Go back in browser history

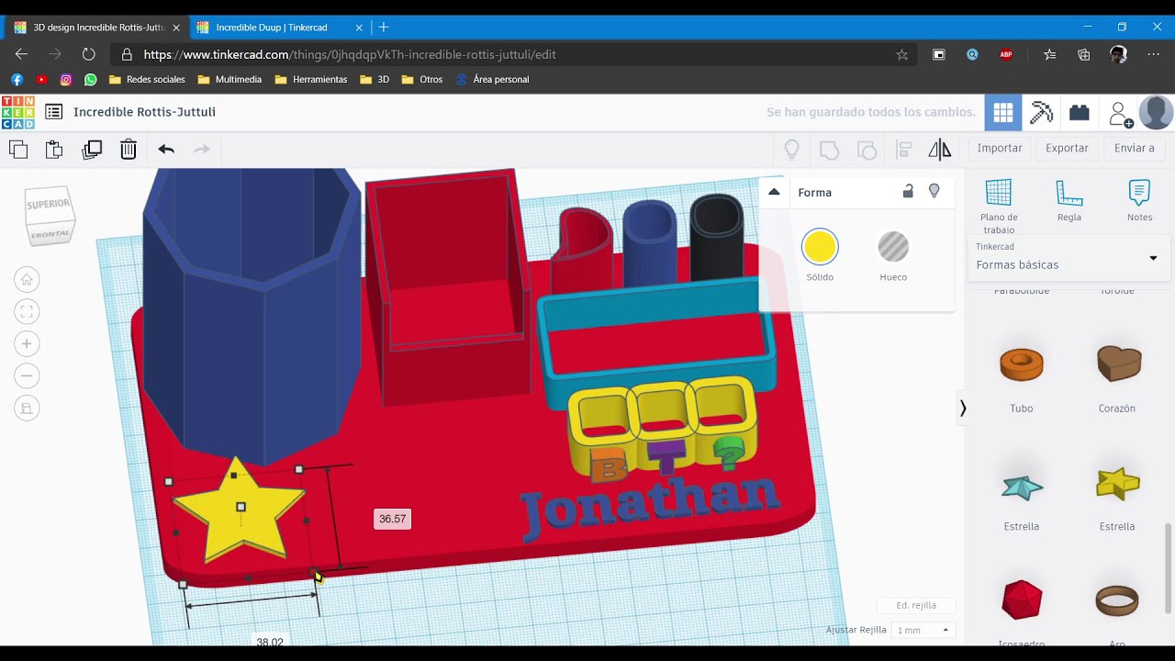click(x=21, y=54)
